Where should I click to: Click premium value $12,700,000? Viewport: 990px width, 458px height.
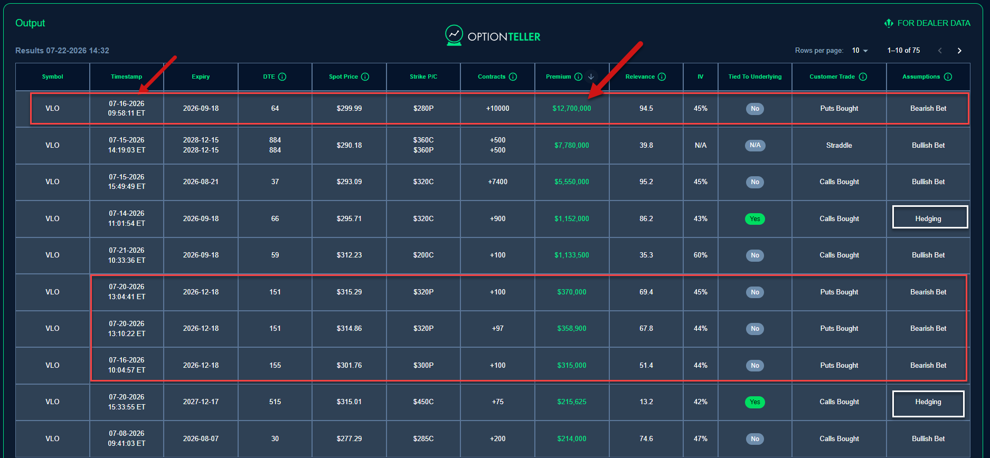572,109
